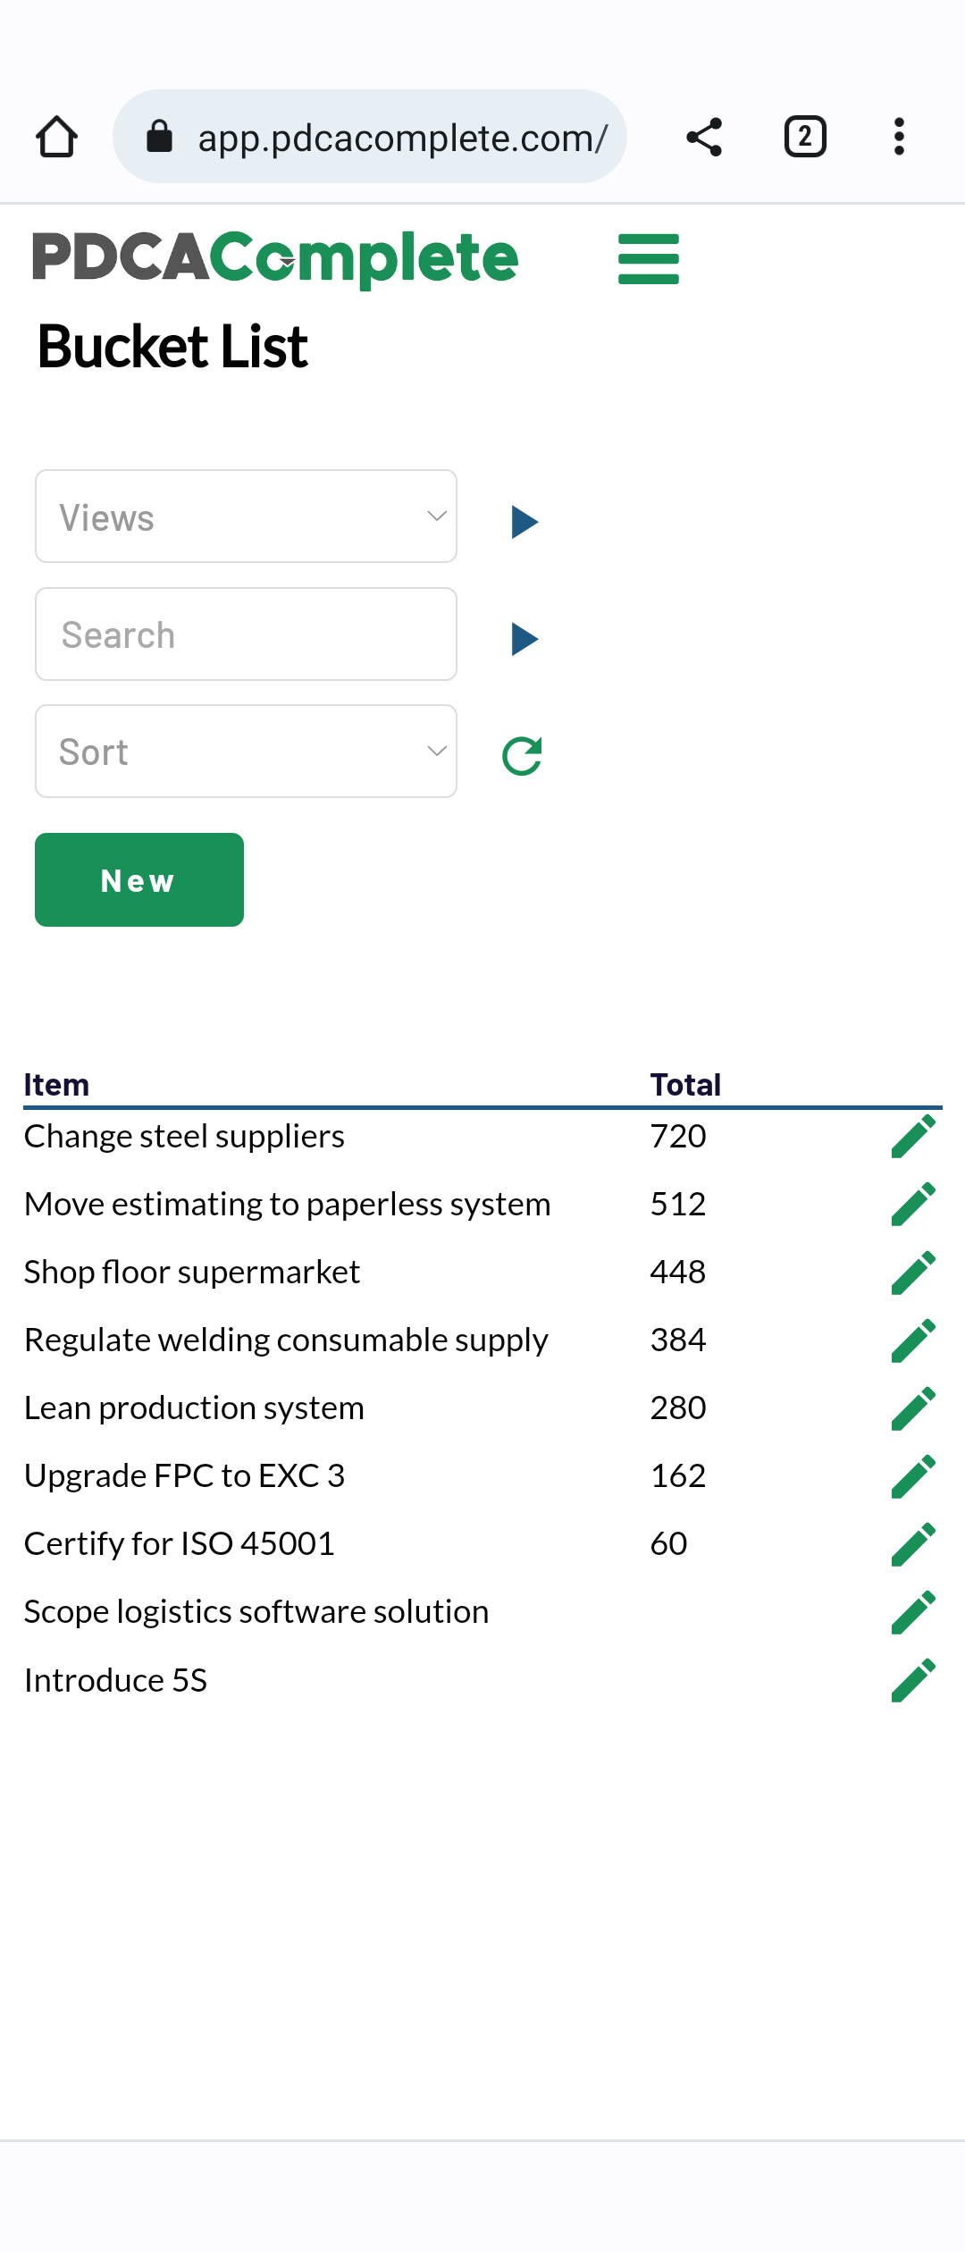The image size is (965, 2252).
Task: Open the hamburger navigation menu
Action: (x=649, y=259)
